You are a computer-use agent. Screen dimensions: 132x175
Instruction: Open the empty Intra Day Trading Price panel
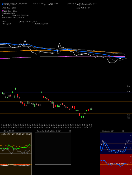(x=53, y=148)
